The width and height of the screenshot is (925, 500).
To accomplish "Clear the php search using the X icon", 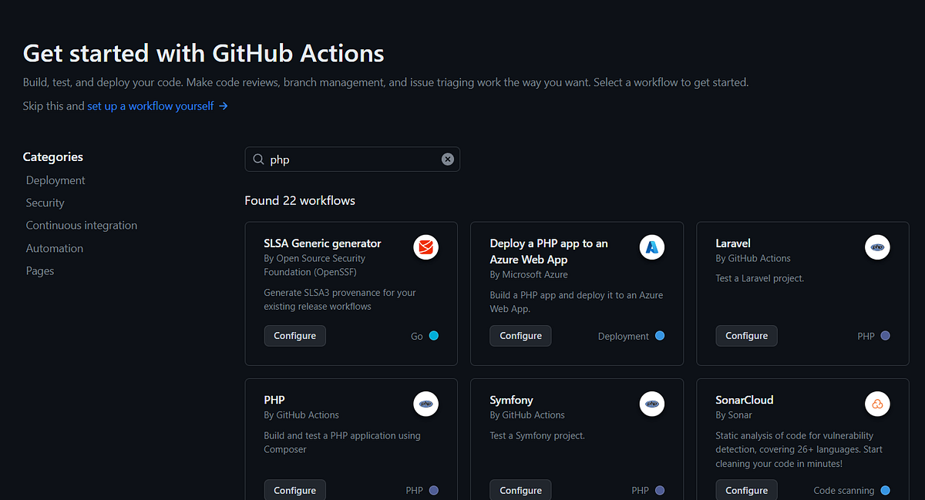I will pyautogui.click(x=447, y=159).
